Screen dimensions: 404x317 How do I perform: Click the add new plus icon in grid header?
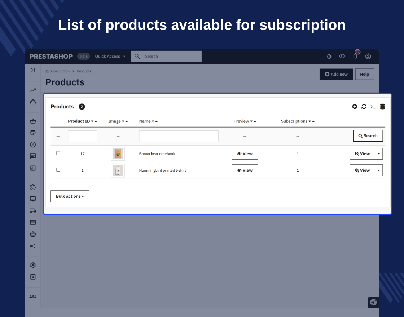[355, 107]
